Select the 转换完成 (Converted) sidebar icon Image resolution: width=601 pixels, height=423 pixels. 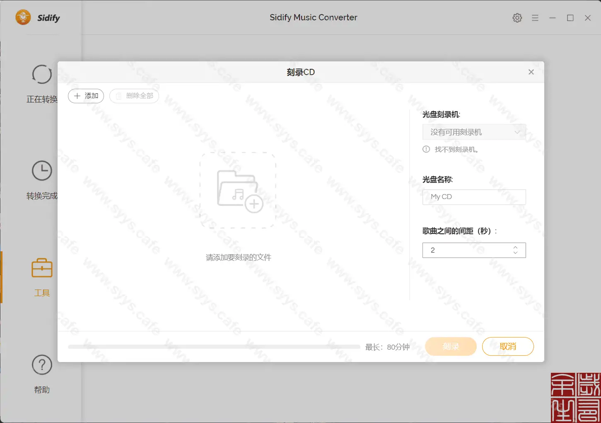(41, 170)
